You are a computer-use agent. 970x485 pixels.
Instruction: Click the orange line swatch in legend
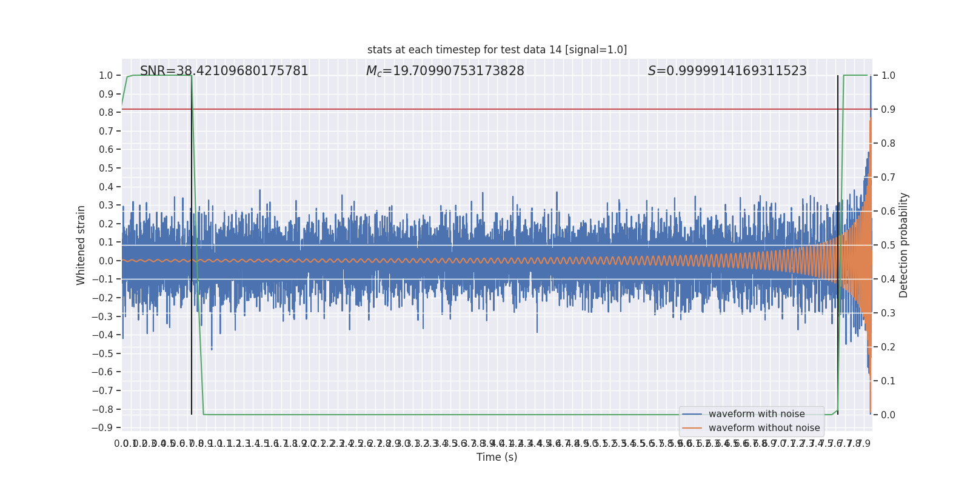pyautogui.click(x=692, y=428)
